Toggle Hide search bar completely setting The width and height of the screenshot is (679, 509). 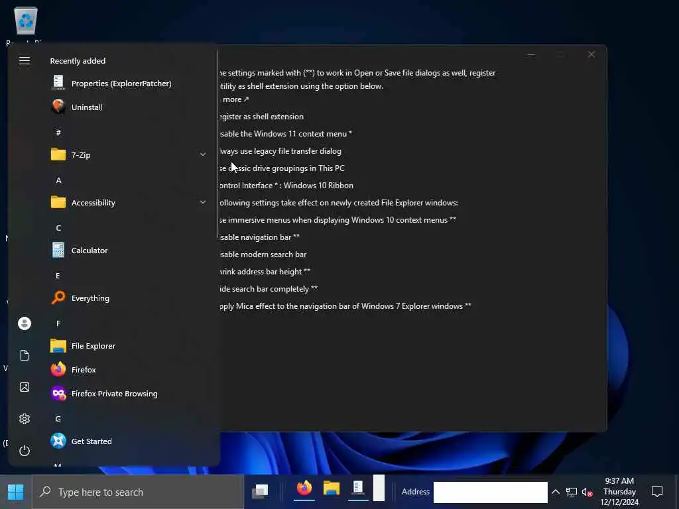269,289
